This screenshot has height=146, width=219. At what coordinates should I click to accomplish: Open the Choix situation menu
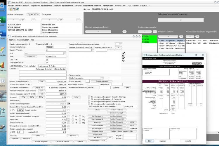[x=23, y=40]
